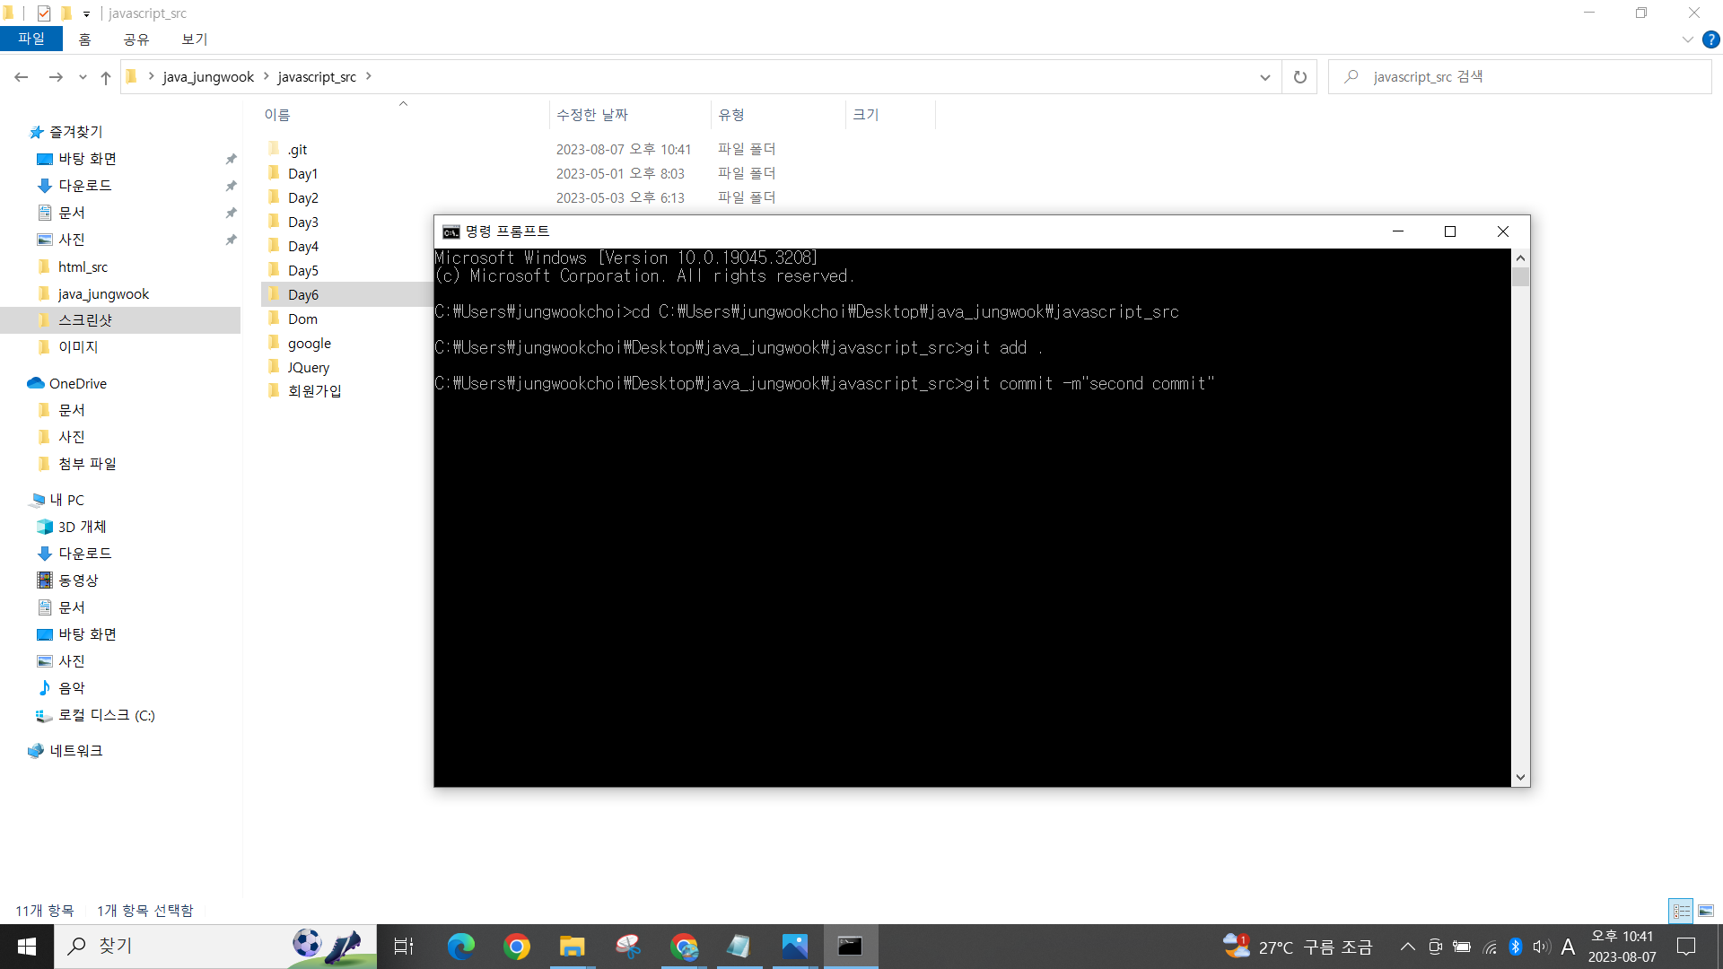Open the 파일 menu tab
Screen dimensions: 1723x969
pos(31,39)
